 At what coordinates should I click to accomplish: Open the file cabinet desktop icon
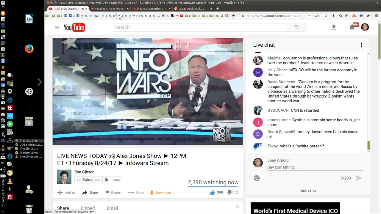(29, 122)
